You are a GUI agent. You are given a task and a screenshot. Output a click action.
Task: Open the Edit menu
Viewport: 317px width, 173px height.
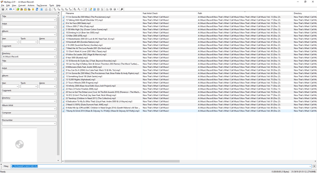8,6
